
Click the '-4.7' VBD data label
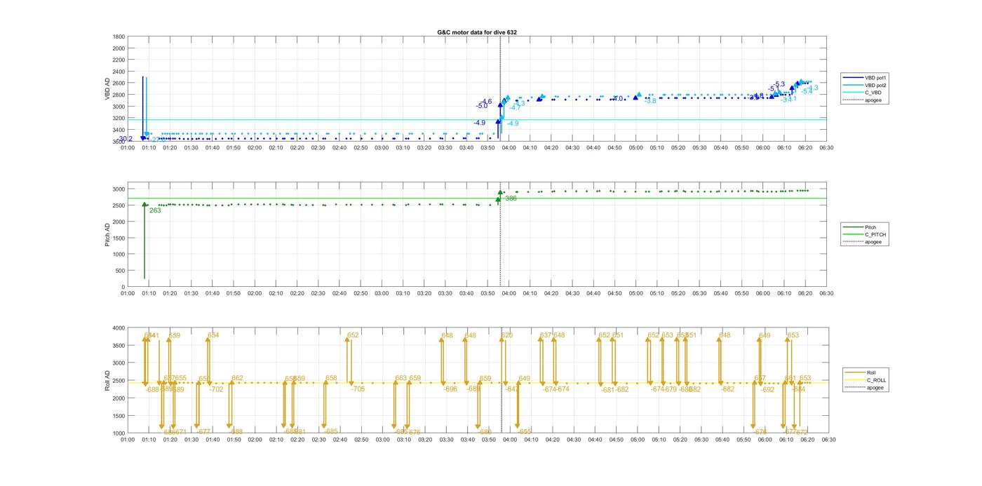[x=516, y=107]
